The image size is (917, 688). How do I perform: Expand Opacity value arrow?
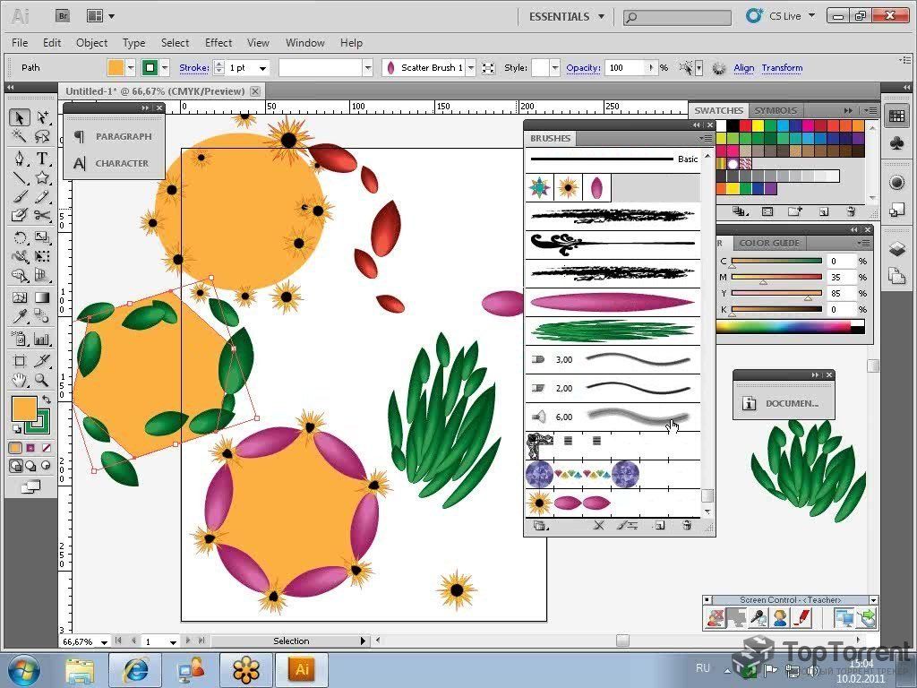click(x=651, y=68)
